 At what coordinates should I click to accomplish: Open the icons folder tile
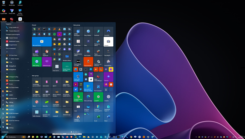point(67,102)
